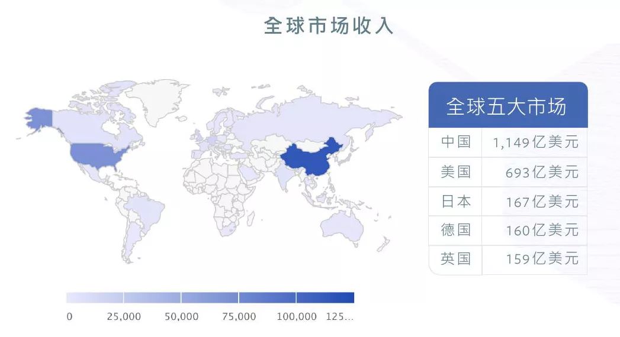Click the 美国 table cell
Viewport: 620px width, 337px height.
click(455, 172)
